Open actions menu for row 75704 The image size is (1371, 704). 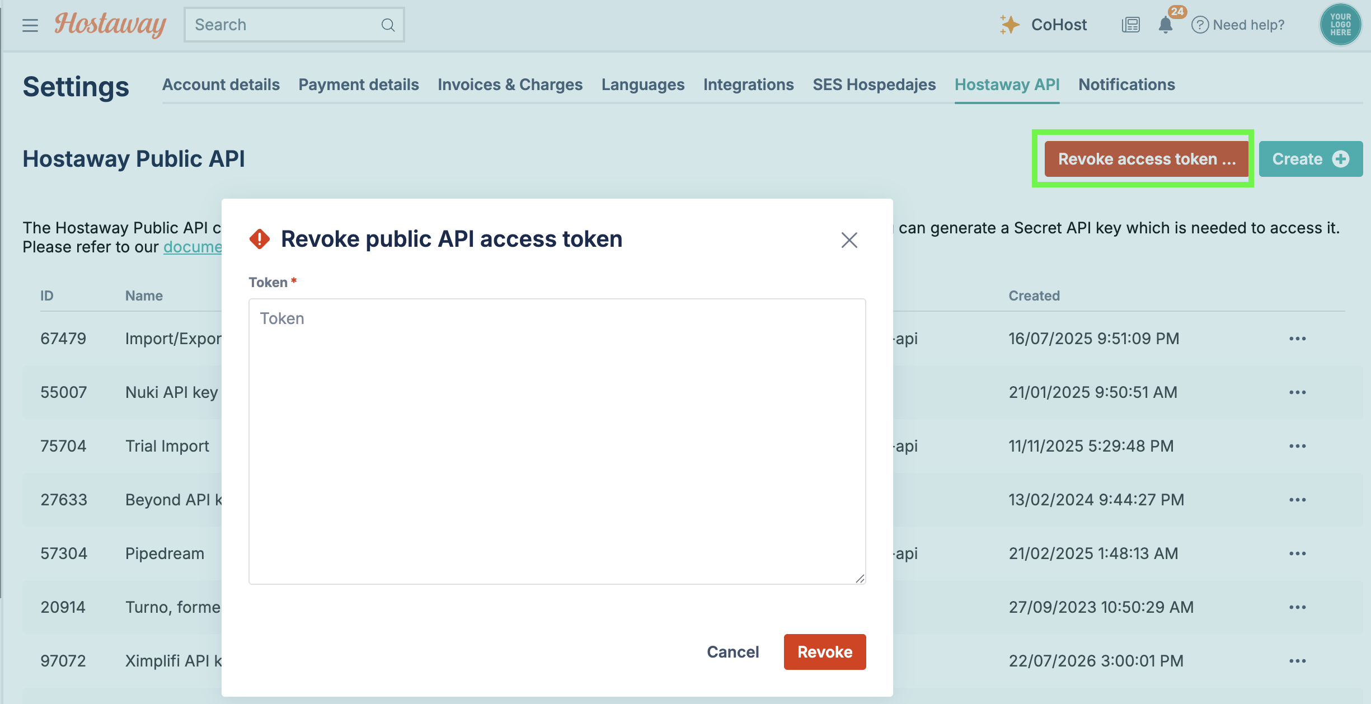1298,446
